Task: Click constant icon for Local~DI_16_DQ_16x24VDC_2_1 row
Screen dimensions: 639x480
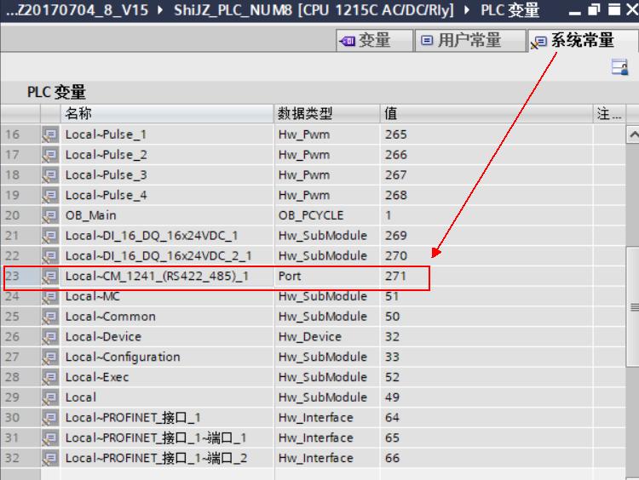Action: (x=50, y=255)
